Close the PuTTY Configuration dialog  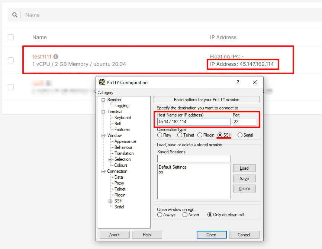(x=255, y=82)
